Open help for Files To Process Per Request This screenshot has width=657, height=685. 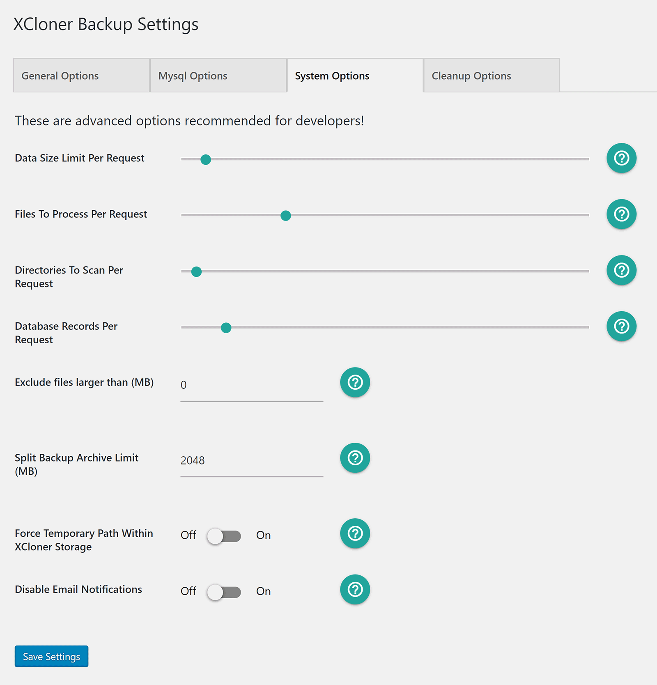pyautogui.click(x=621, y=214)
